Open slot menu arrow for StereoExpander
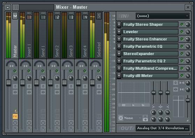The width and height of the screenshot is (195, 138). click(x=119, y=54)
